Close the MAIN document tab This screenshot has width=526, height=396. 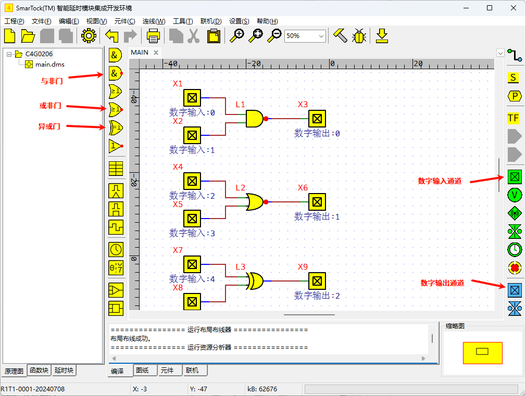(x=156, y=53)
